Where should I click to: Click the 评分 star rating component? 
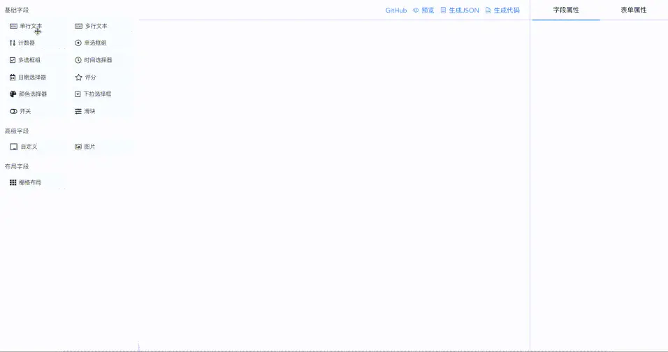(x=101, y=77)
